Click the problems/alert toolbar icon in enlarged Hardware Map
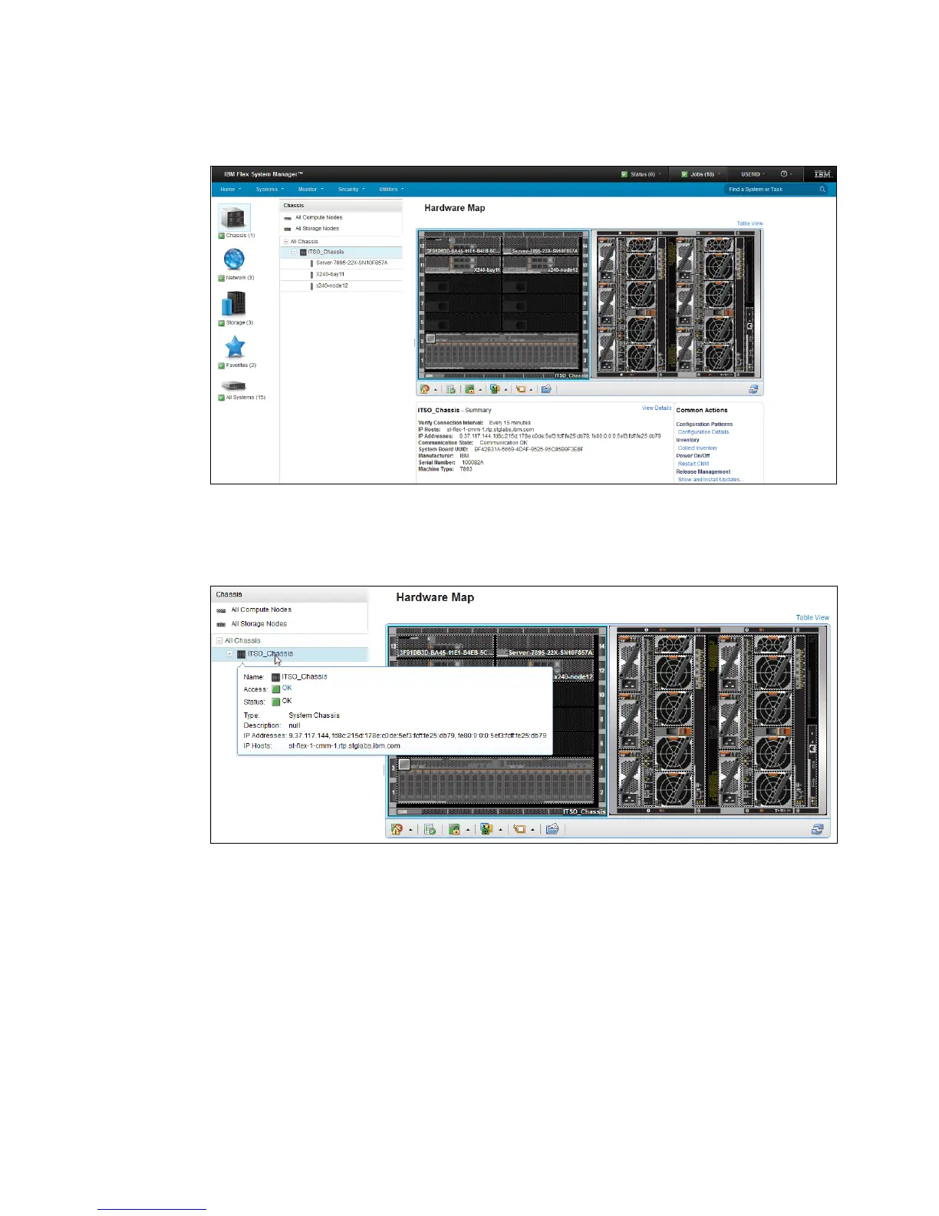This screenshot has width=939, height=1216. [397, 829]
